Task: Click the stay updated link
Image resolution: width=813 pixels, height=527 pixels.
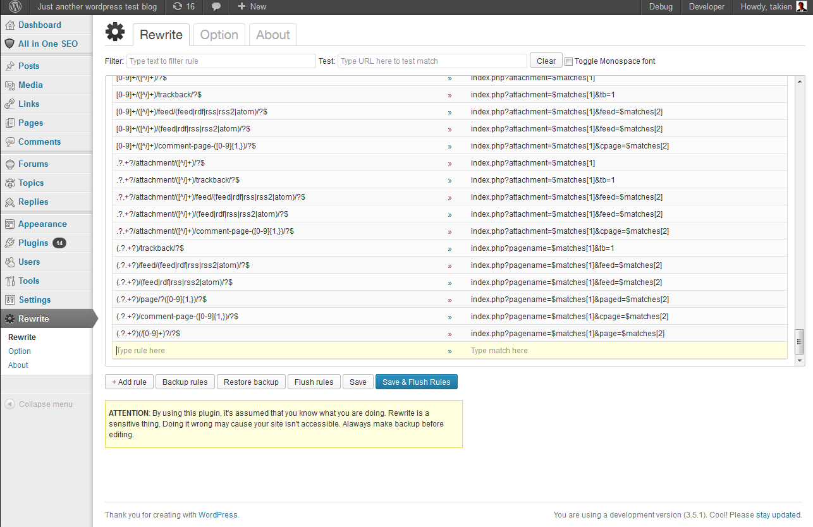Action: coord(778,515)
